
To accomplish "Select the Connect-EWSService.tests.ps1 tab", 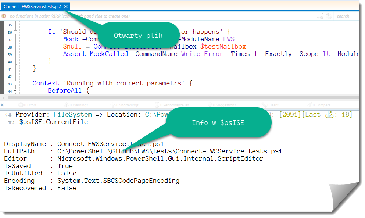I will [32, 7].
